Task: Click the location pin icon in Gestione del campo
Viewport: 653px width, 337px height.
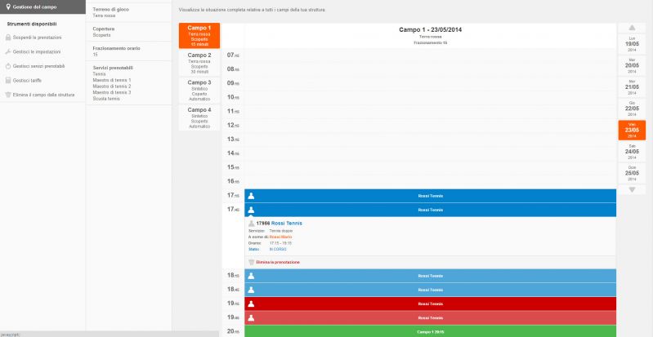Action: 8,7
